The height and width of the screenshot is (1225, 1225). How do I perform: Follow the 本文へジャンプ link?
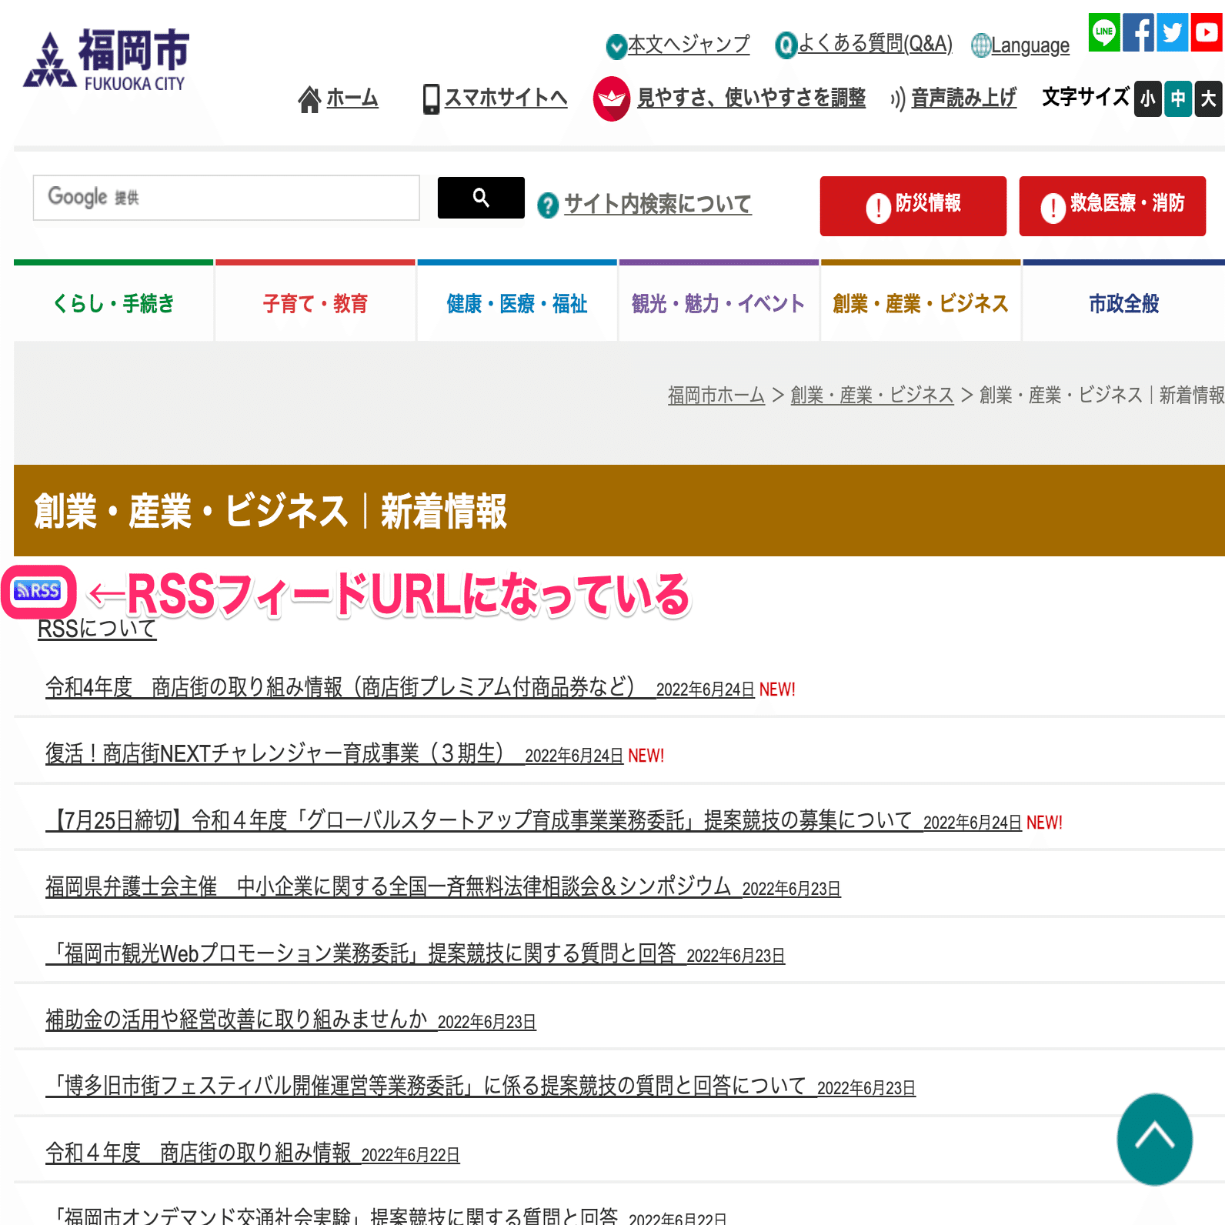[x=689, y=45]
